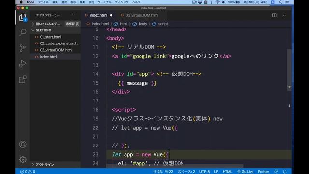The width and height of the screenshot is (309, 174).
Task: Open the Source Control view
Action: pyautogui.click(x=23, y=48)
